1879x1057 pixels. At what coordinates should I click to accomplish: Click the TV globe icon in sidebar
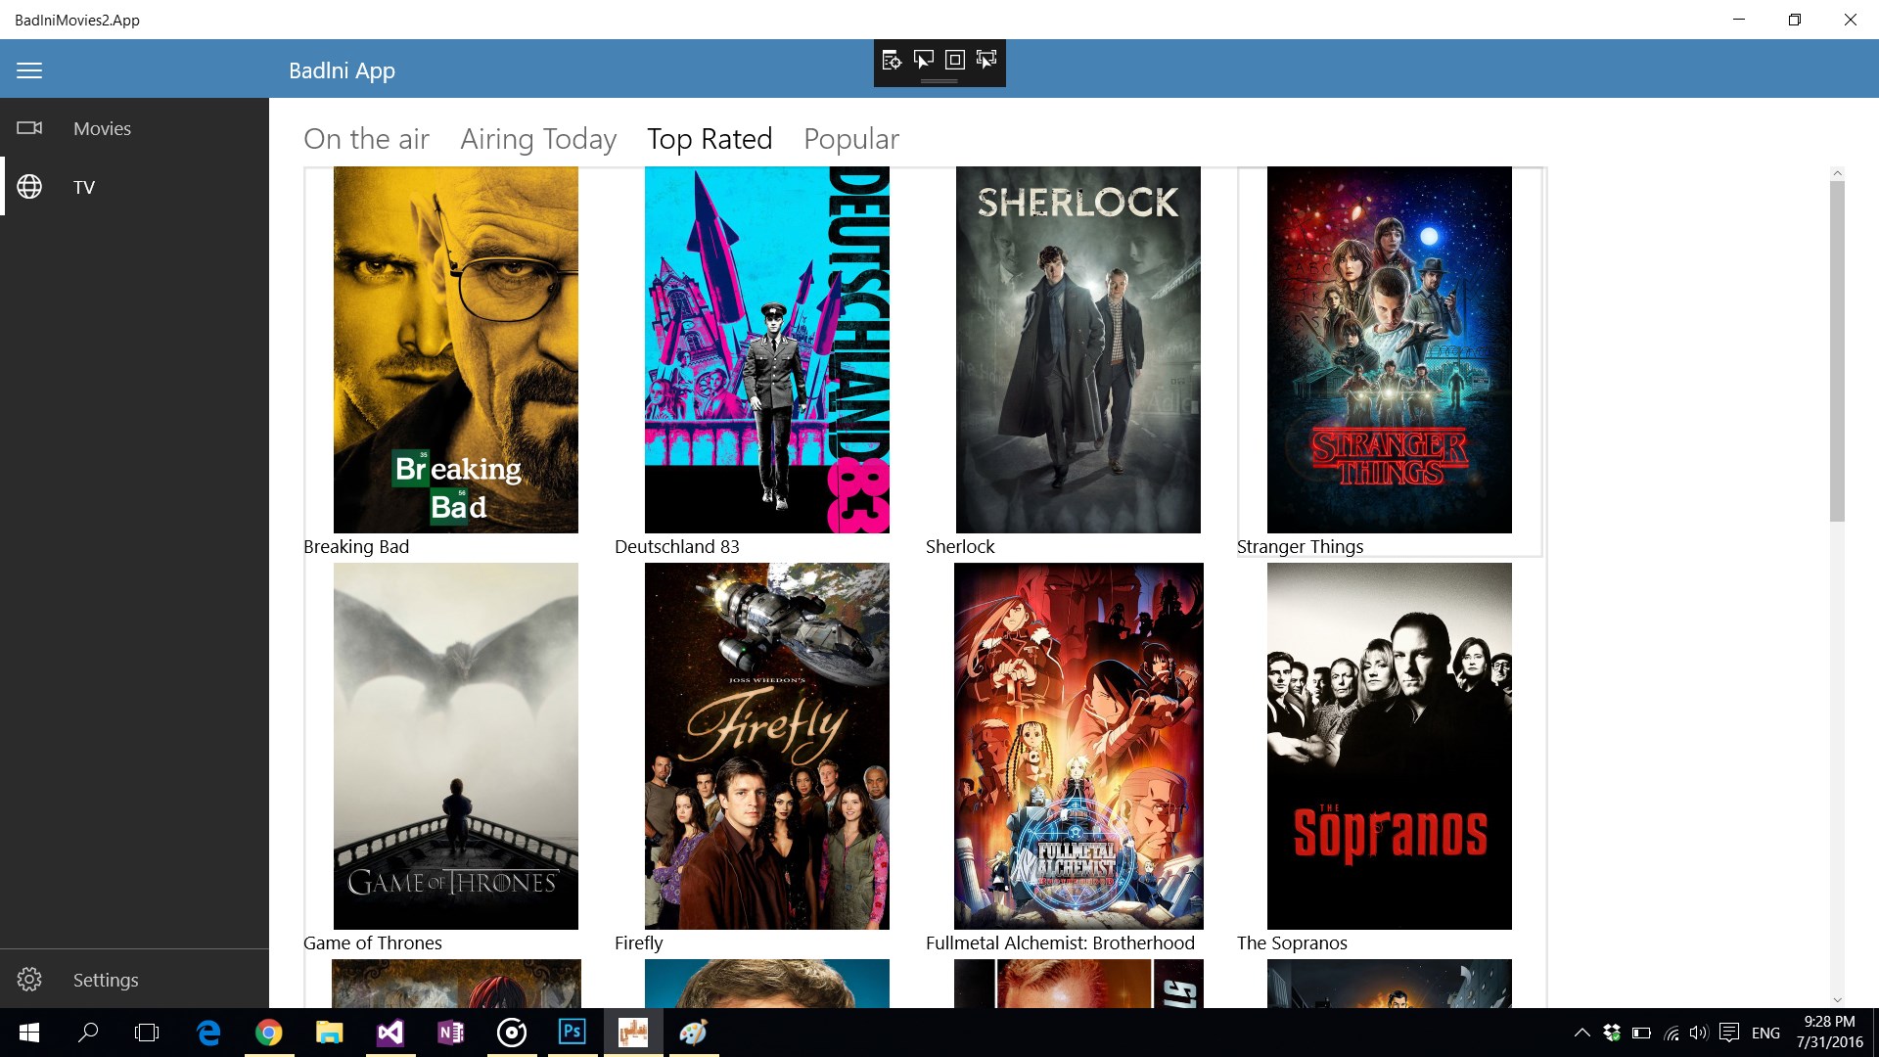(29, 187)
